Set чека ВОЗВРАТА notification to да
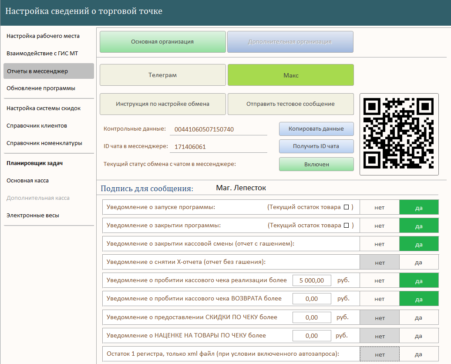Image resolution: width=451 pixels, height=364 pixels. pos(419,299)
